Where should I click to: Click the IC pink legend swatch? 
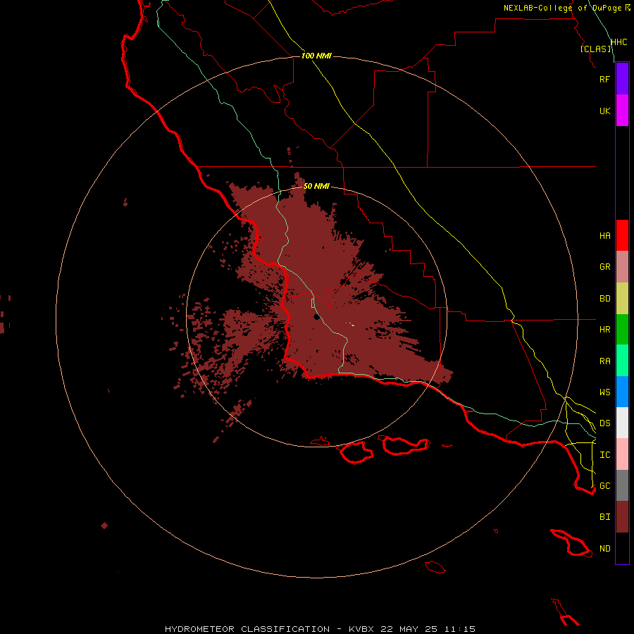coord(622,454)
